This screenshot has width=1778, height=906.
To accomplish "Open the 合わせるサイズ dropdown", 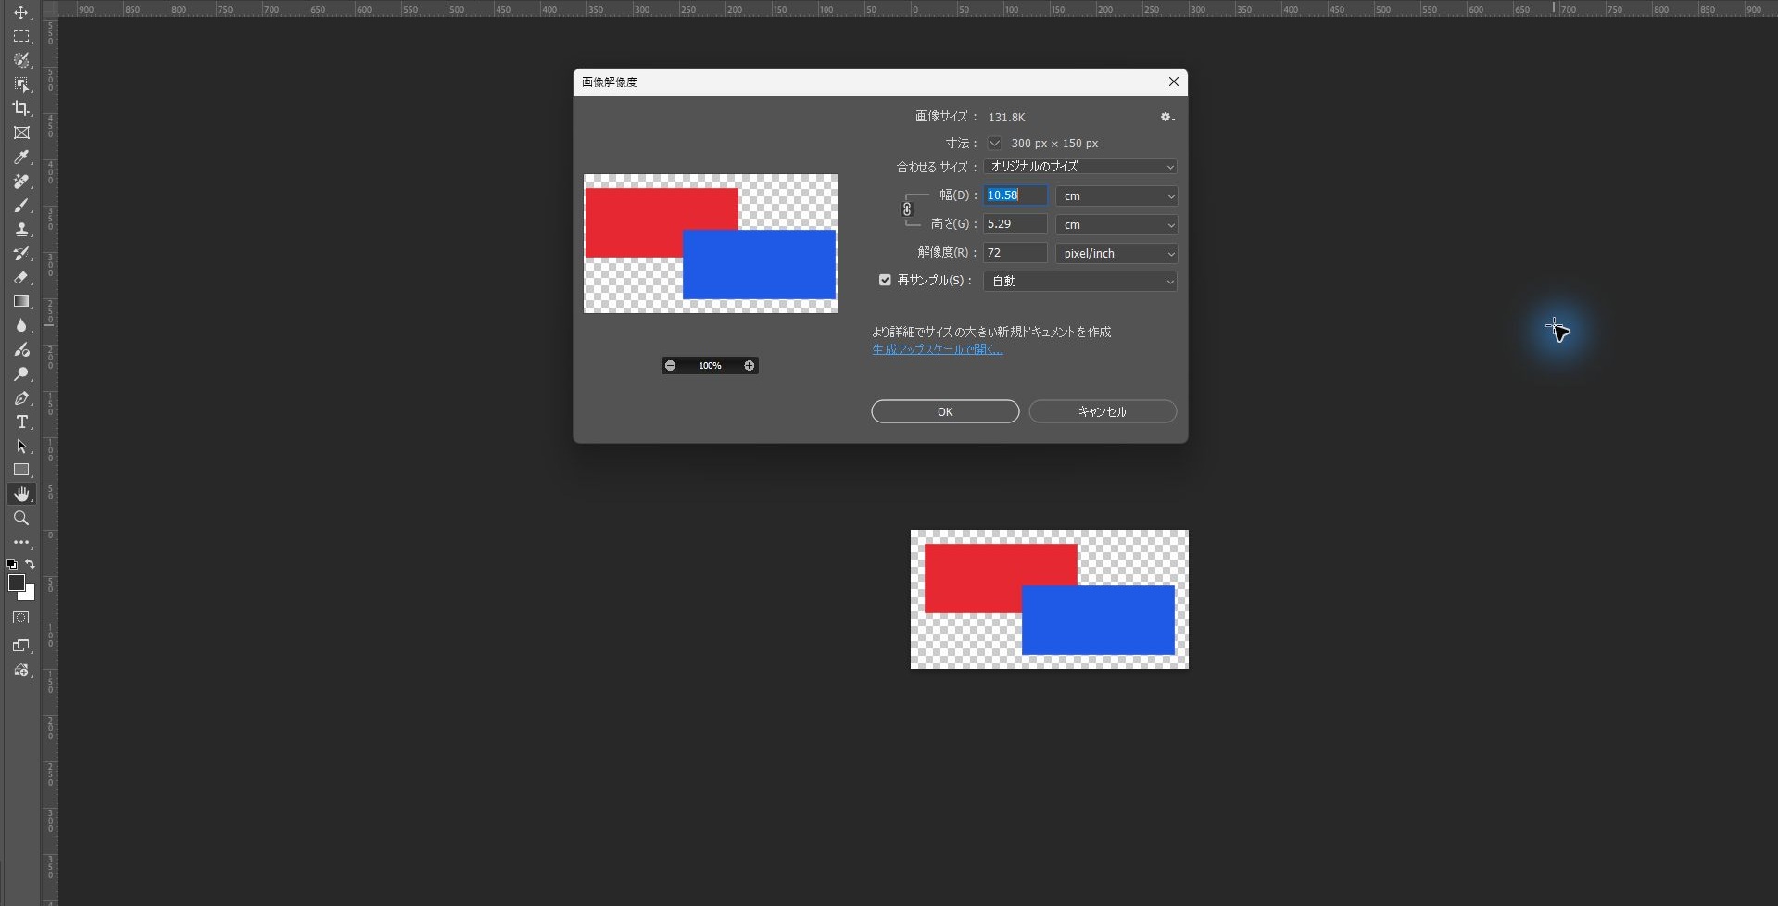I will click(1080, 167).
